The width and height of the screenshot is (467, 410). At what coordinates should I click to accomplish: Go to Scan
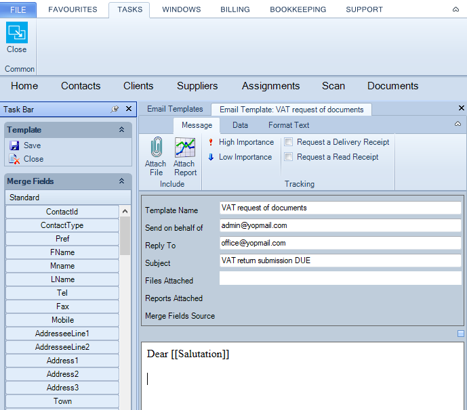click(x=333, y=86)
